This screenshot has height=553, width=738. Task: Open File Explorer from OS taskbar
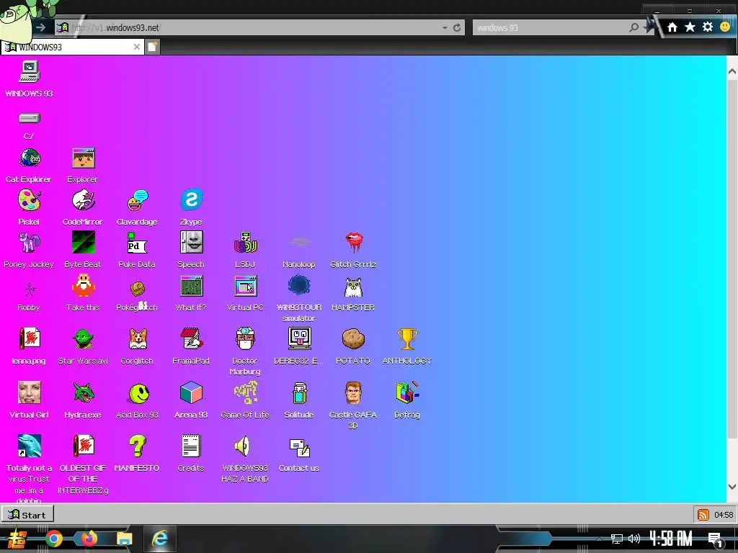(x=125, y=539)
